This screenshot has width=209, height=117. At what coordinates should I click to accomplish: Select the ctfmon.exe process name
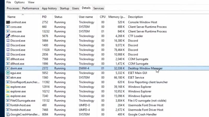[18, 36]
